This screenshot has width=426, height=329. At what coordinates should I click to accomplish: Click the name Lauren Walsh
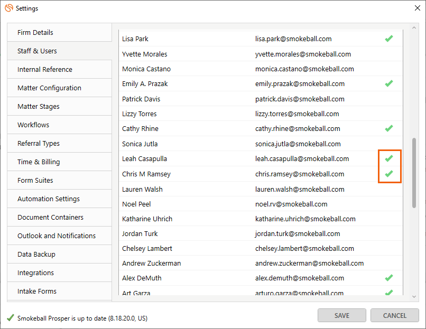coord(142,189)
